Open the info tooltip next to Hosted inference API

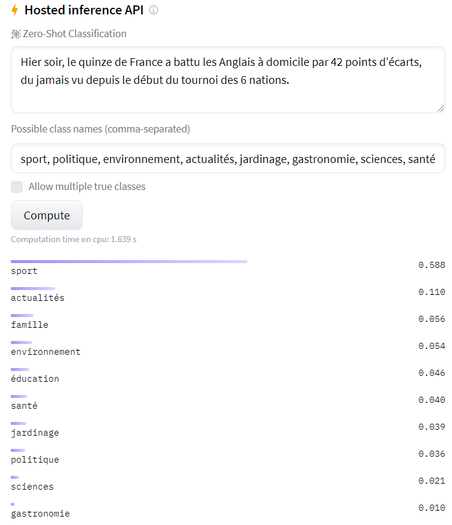(x=153, y=10)
